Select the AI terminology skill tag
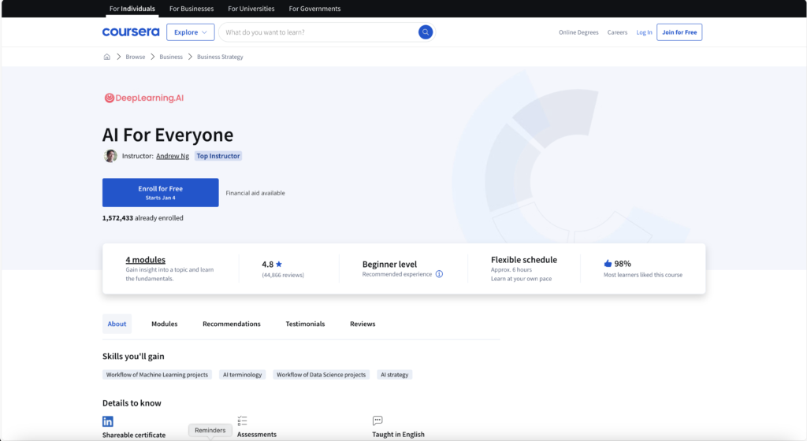The height and width of the screenshot is (441, 807). tap(242, 375)
